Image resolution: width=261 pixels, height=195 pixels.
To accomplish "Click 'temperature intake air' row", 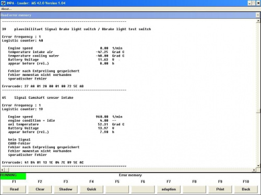I will pos(66,52).
